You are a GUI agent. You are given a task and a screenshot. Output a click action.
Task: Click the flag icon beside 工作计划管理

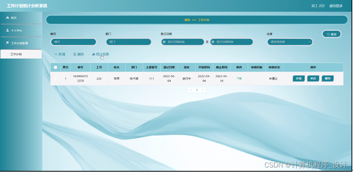[7, 43]
